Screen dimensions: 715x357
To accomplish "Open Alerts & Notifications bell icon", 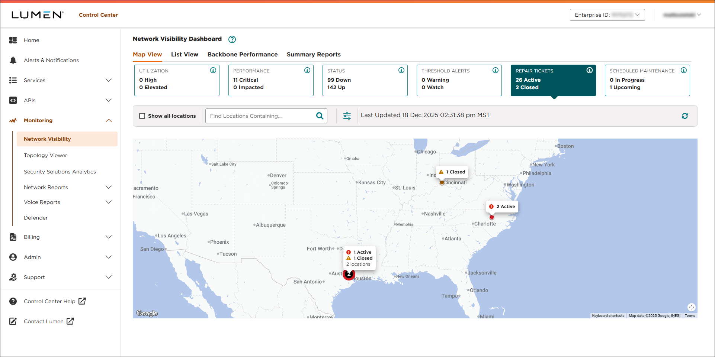I will click(x=13, y=60).
